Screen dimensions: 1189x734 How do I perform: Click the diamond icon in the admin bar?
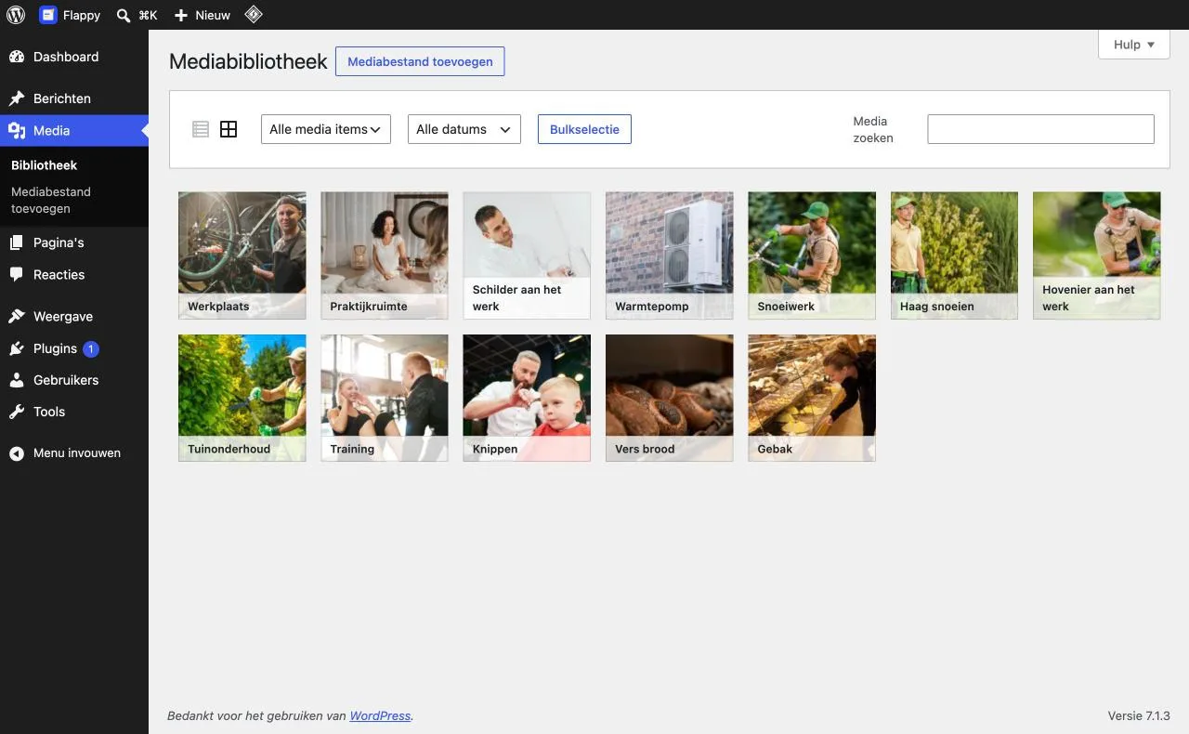(253, 15)
